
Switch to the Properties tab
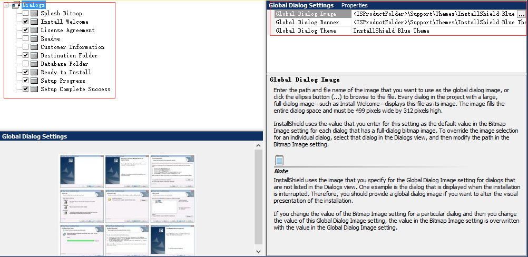(x=354, y=5)
